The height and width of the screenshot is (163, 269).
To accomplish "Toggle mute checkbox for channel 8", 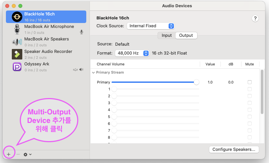I will 250,137.
